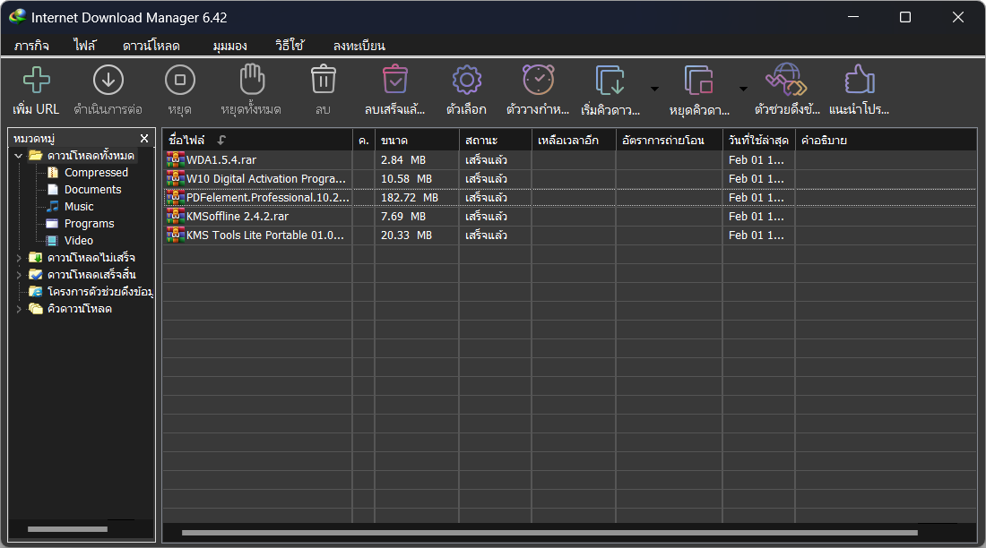
Task: Collapse the ดาวน์โหลดทั้งหมด tree node
Action: (18, 155)
